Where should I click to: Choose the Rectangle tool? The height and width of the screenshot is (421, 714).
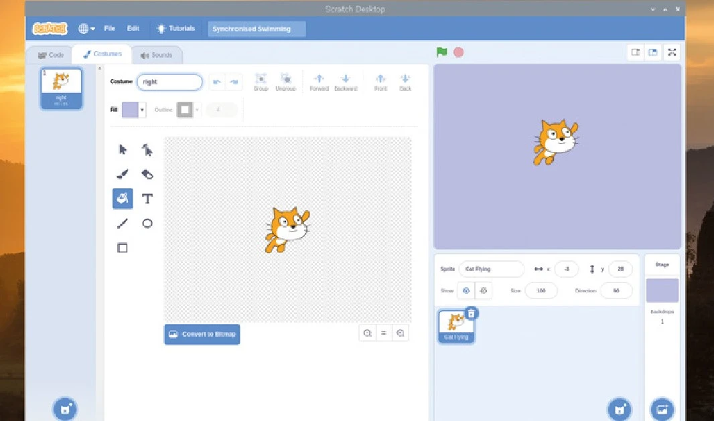[123, 248]
